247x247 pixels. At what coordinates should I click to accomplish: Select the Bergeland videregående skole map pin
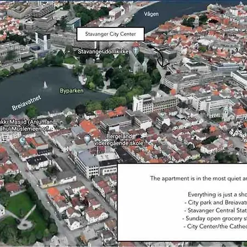tap(87, 139)
